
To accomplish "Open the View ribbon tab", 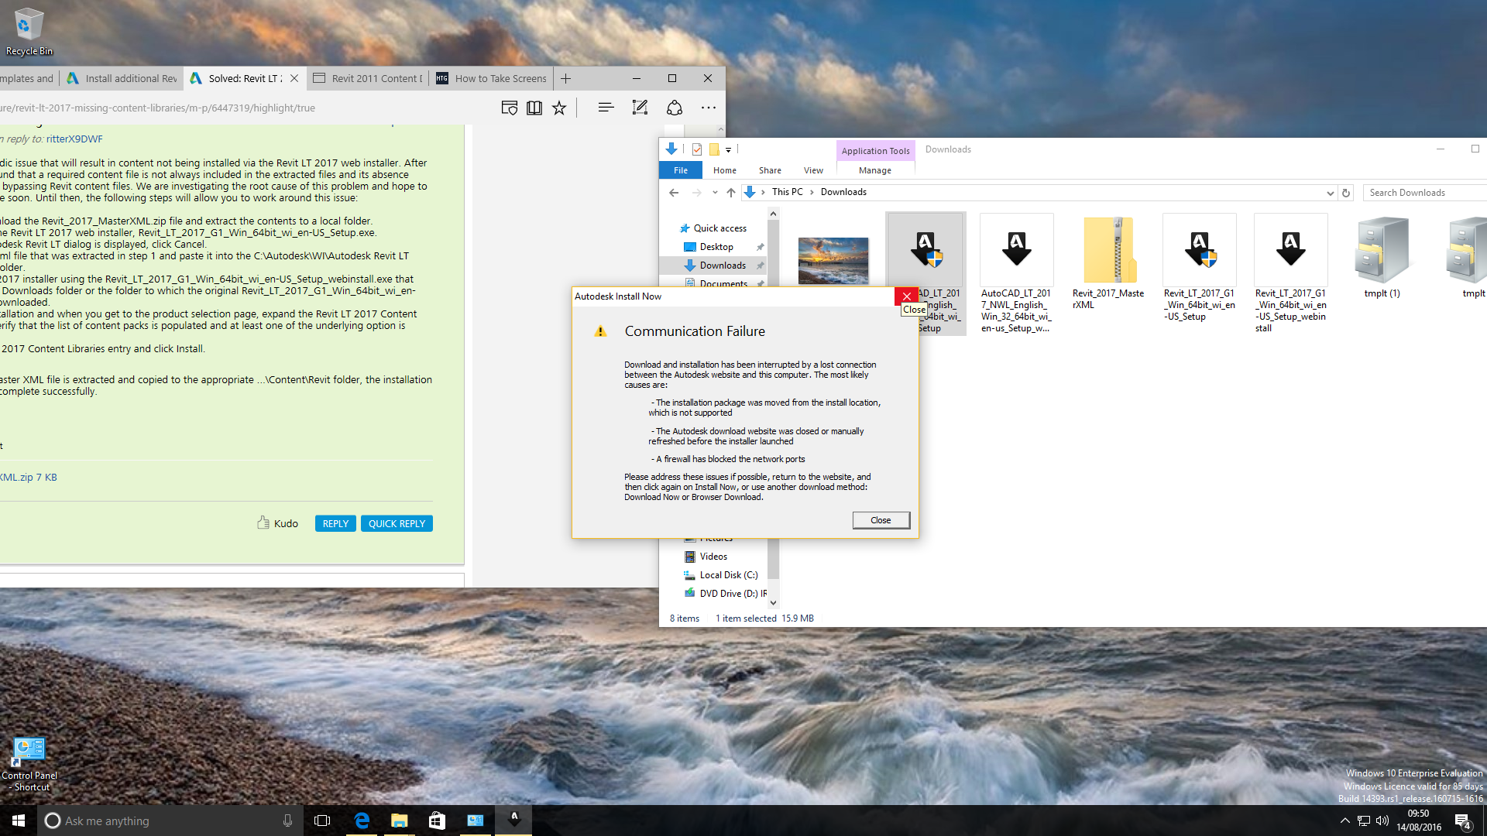I will click(813, 170).
